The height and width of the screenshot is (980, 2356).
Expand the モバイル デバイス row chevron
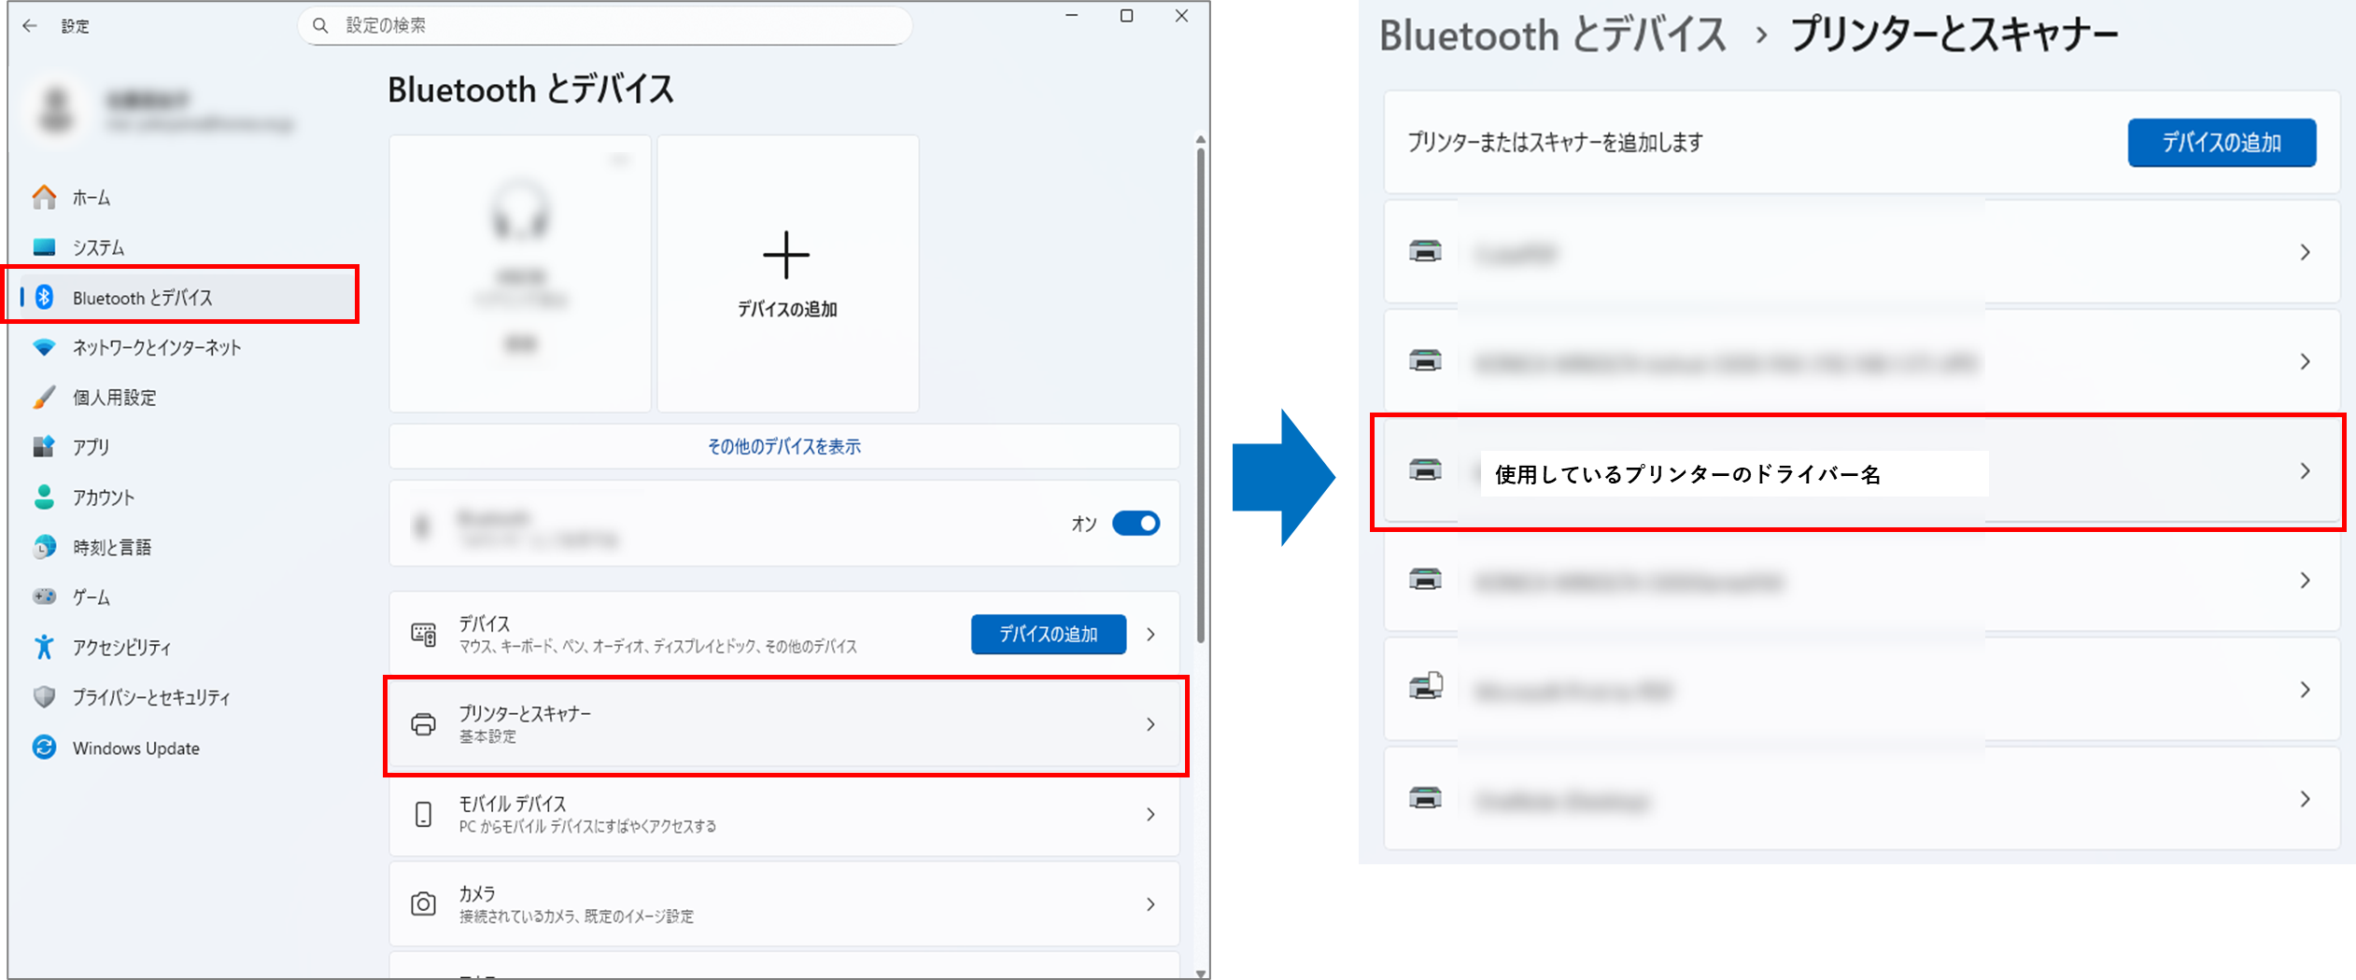click(x=1150, y=815)
